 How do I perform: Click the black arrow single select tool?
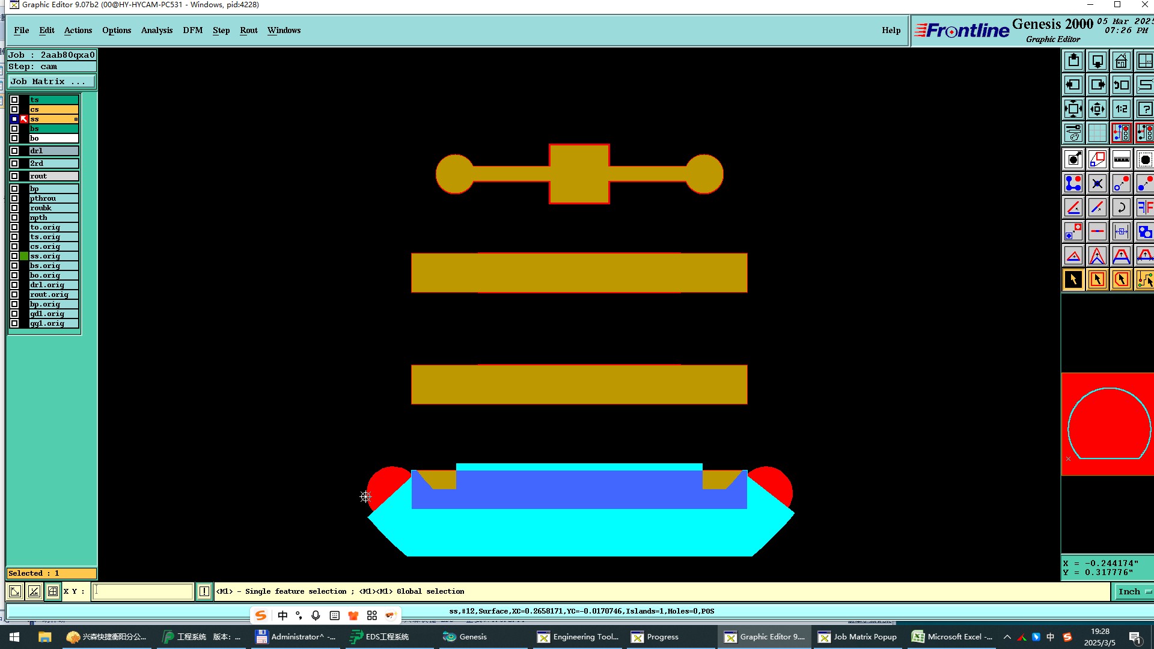[x=1073, y=279]
